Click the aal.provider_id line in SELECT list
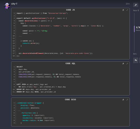Viewport: 140px width, 129px height. (27, 72)
